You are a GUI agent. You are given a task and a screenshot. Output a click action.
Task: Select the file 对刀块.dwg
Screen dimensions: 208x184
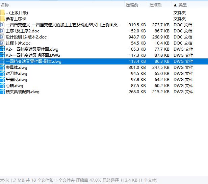point(17,74)
